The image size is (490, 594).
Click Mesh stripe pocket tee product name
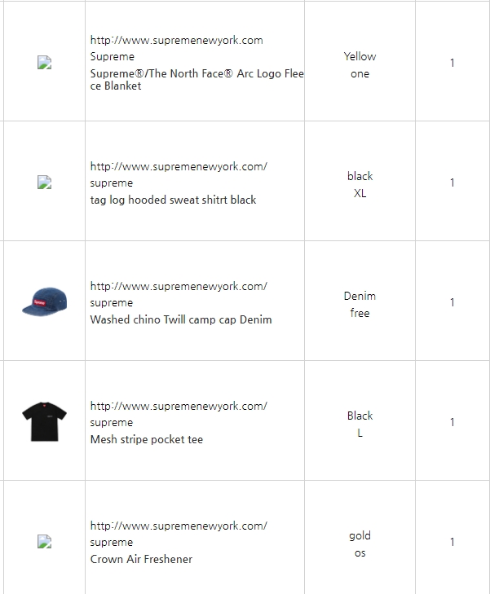tap(147, 439)
